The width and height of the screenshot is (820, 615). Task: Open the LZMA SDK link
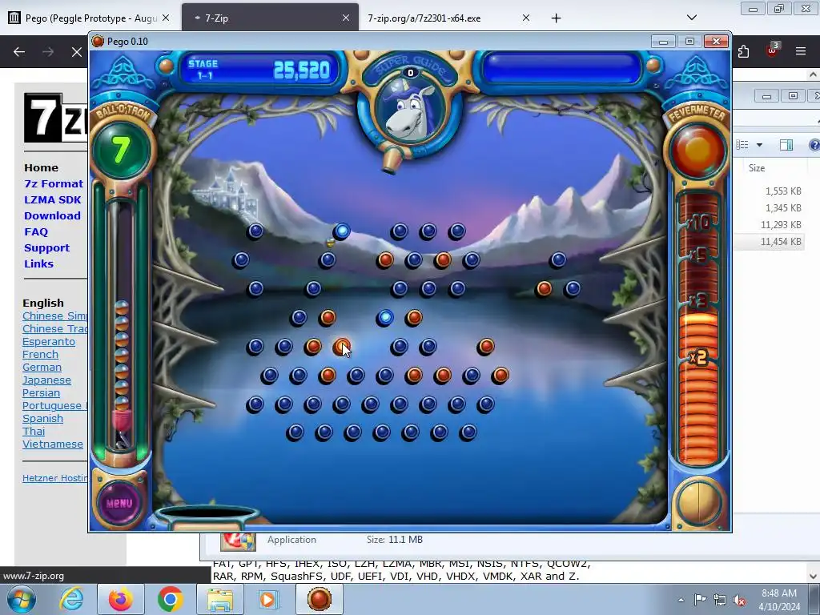tap(52, 199)
